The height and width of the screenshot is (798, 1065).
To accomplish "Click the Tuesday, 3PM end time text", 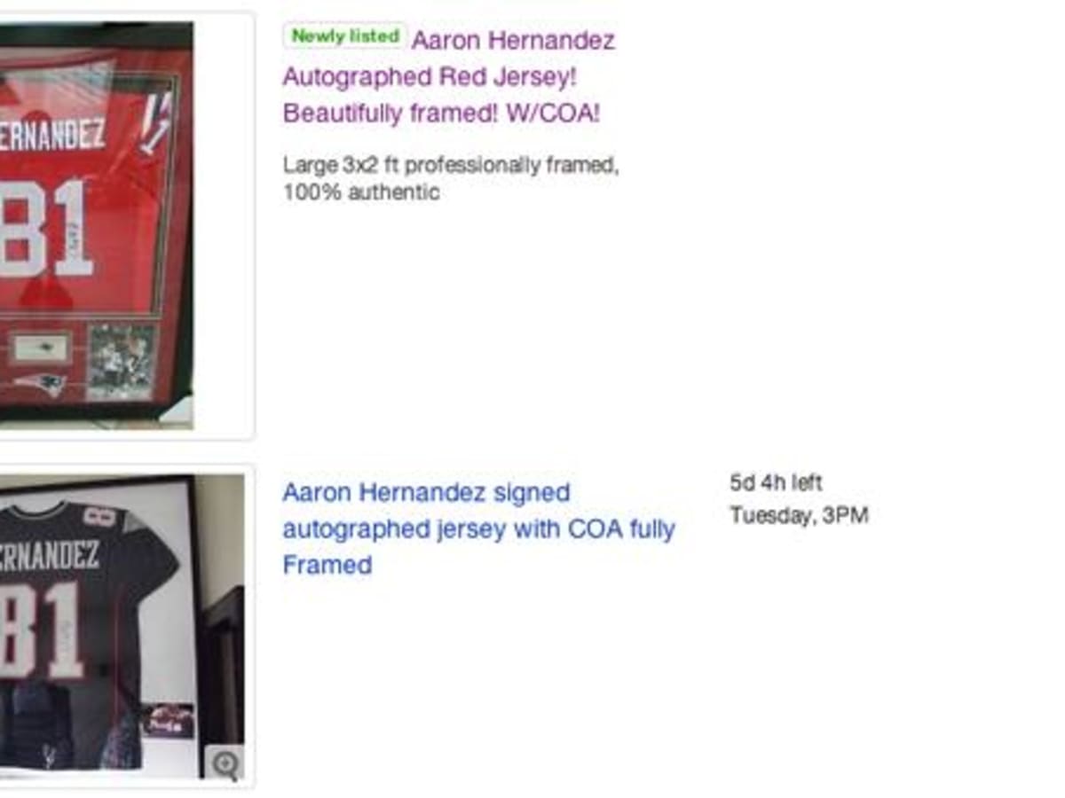I will [799, 515].
